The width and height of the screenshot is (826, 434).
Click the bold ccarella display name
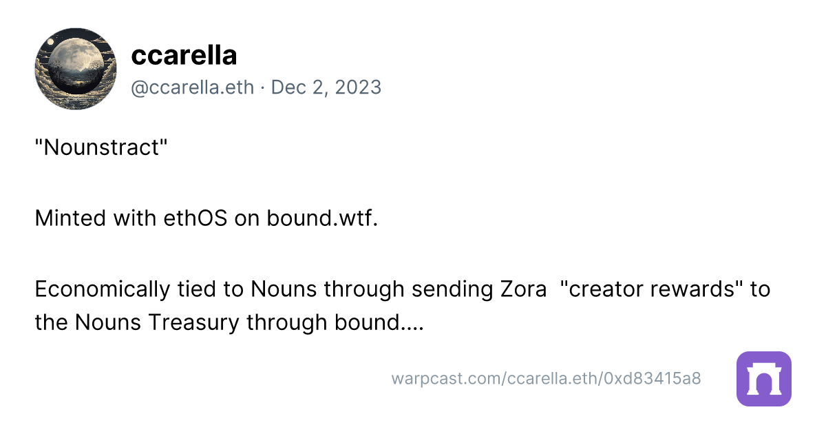click(x=184, y=56)
